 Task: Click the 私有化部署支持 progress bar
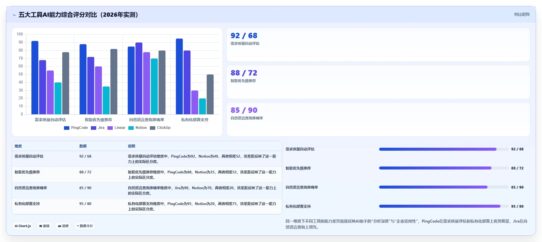[444, 206]
